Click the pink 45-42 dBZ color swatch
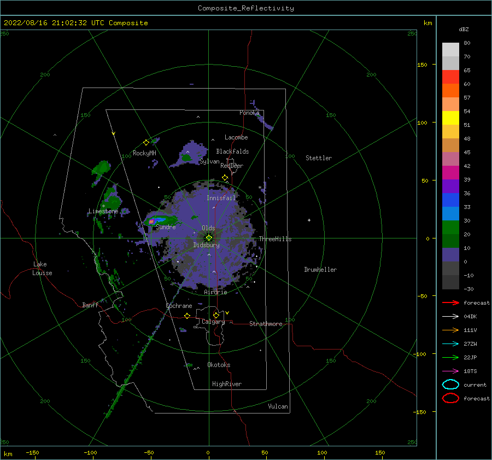 pyautogui.click(x=450, y=159)
